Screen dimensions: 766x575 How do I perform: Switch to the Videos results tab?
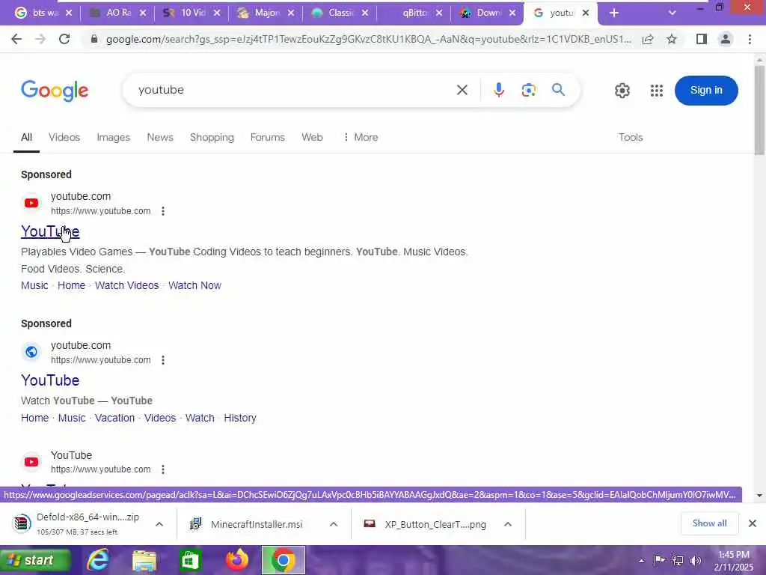[64, 138]
